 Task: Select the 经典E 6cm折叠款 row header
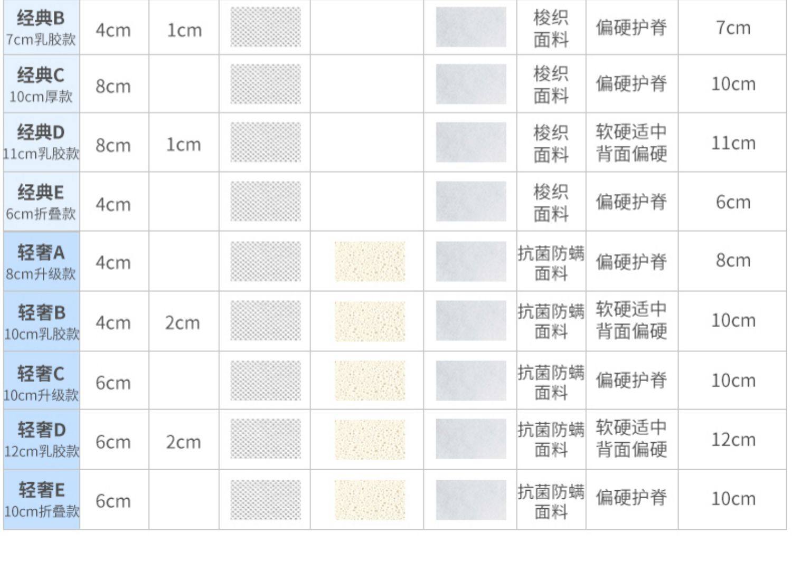coord(41,202)
